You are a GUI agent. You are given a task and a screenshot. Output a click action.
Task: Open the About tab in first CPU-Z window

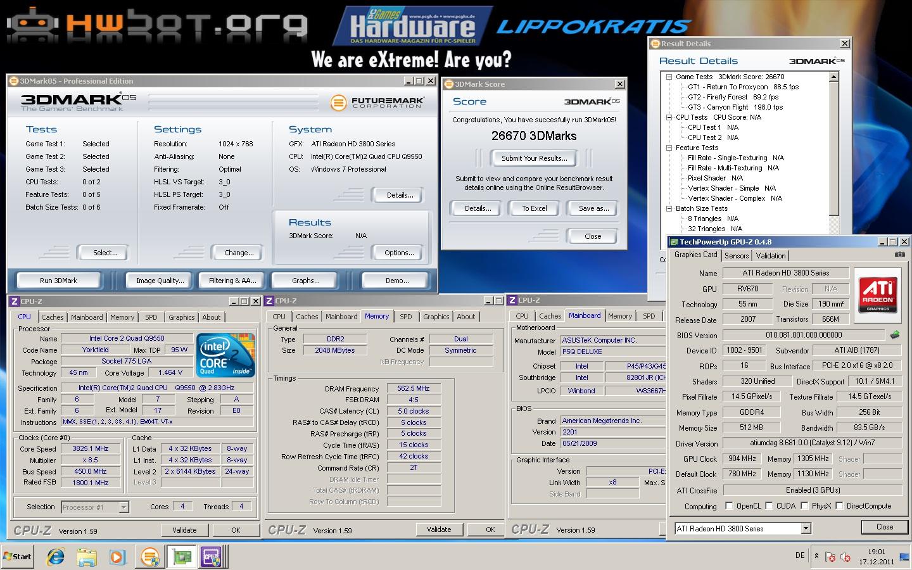click(212, 317)
